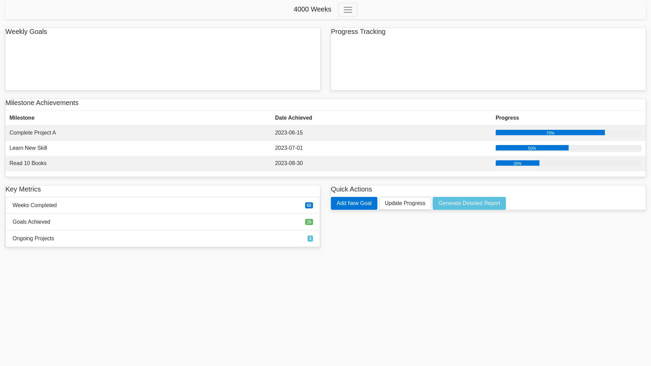Click Generate Detailed Report button
Screen dimensions: 651x366
click(x=469, y=203)
